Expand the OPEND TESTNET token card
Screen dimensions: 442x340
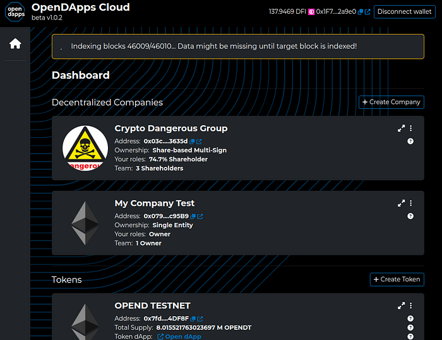coord(401,306)
